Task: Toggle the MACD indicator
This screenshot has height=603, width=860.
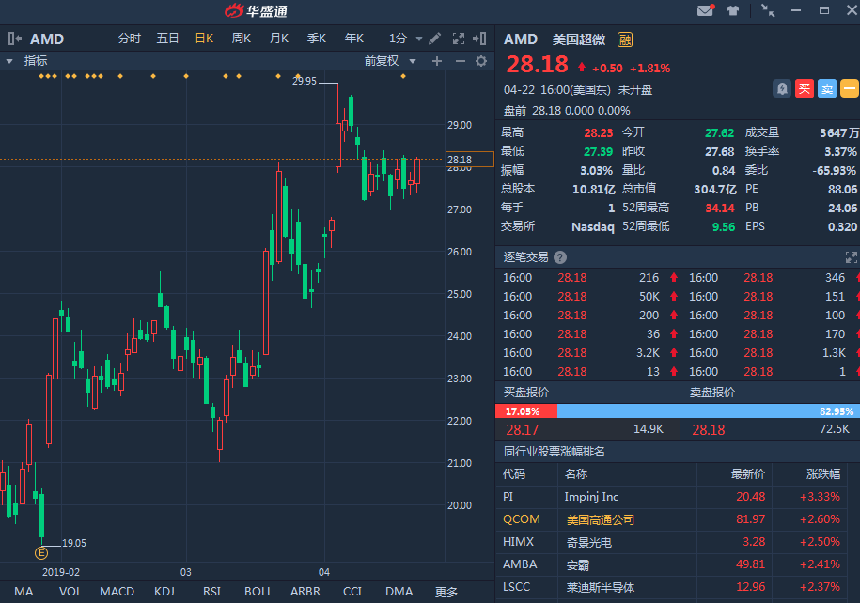Action: (117, 592)
